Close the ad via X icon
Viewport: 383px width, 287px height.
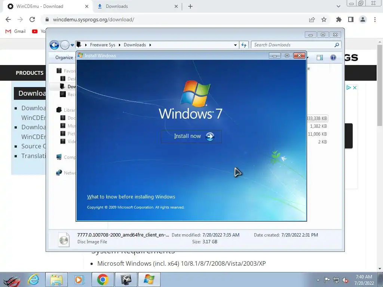[x=355, y=87]
